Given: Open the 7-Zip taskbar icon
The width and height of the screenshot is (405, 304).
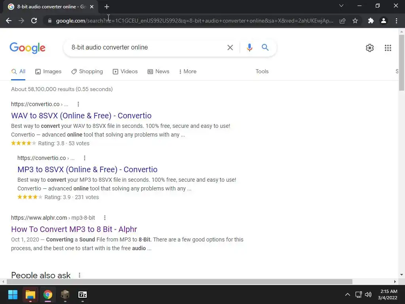Looking at the screenshot, I should point(82,294).
